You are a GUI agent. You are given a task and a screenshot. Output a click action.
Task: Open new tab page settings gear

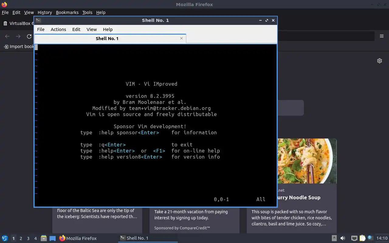click(x=380, y=61)
